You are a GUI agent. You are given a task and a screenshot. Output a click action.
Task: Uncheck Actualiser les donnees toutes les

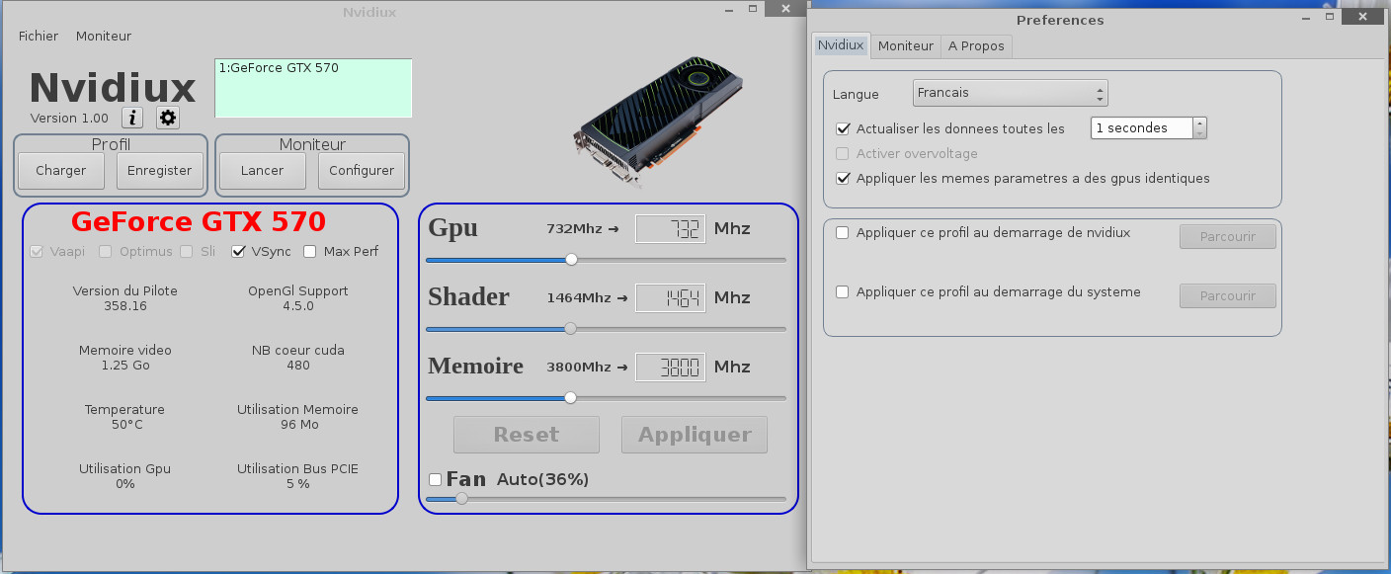(843, 128)
